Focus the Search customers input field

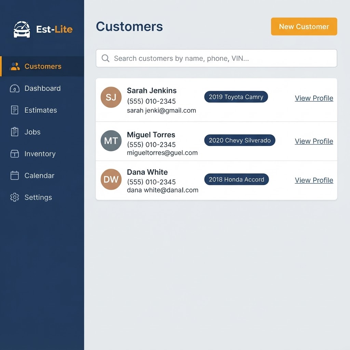coord(216,58)
